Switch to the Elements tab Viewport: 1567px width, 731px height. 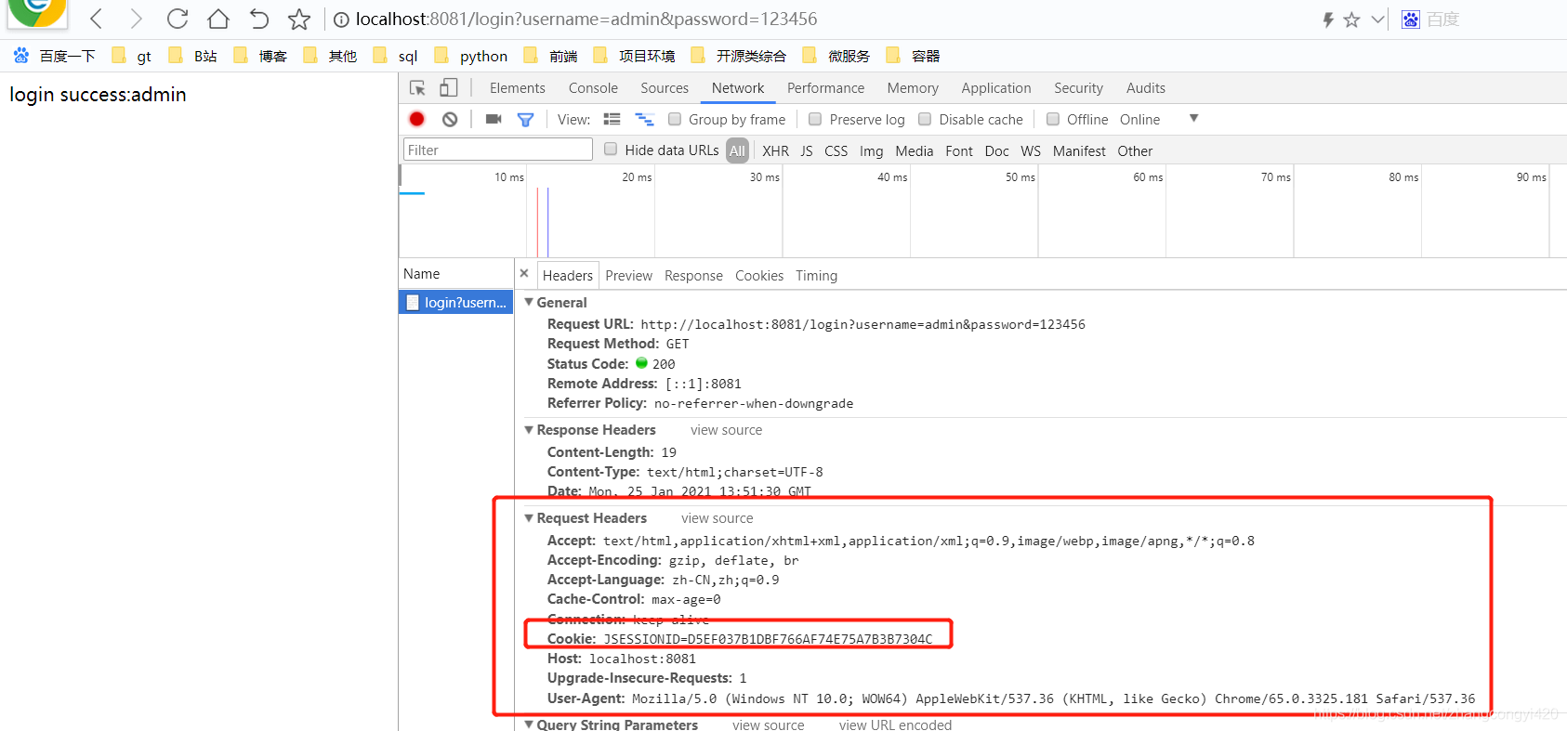click(x=517, y=88)
